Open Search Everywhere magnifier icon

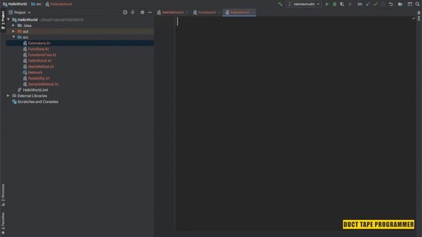pyautogui.click(x=417, y=4)
